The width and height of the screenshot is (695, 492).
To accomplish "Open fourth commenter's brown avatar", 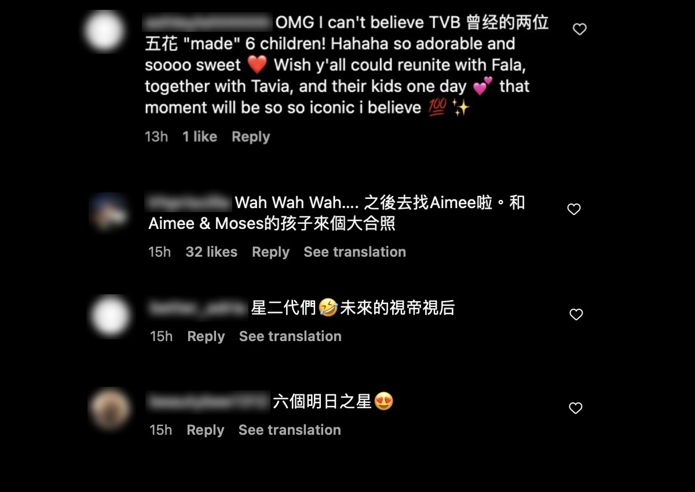I will pos(109,409).
